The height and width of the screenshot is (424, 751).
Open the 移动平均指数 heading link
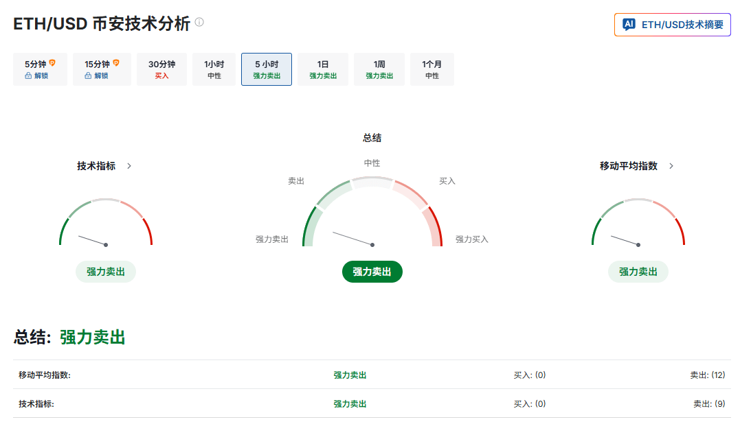(x=629, y=166)
